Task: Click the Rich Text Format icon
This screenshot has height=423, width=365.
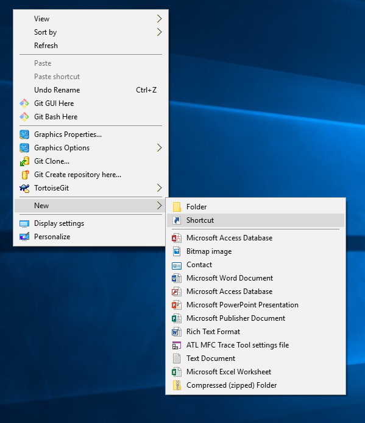Action: pyautogui.click(x=177, y=332)
